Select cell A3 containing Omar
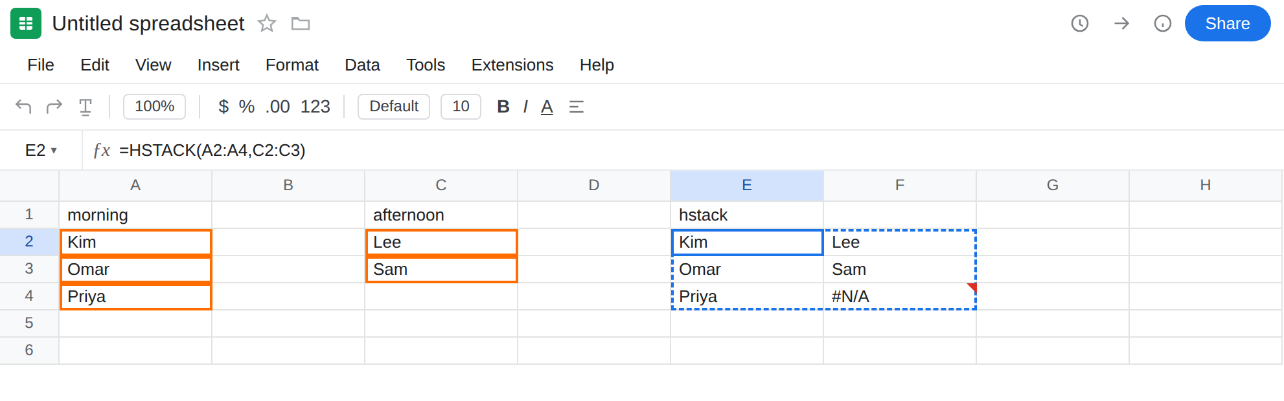Screen dimensions: 1284x401 tap(135, 269)
